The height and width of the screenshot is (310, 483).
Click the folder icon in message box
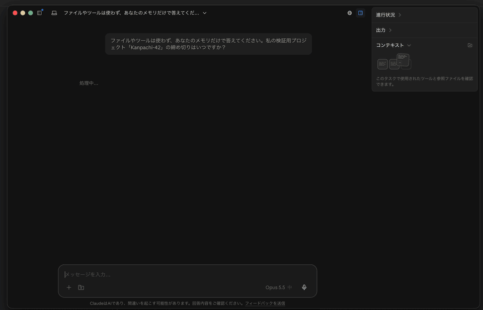(x=81, y=287)
